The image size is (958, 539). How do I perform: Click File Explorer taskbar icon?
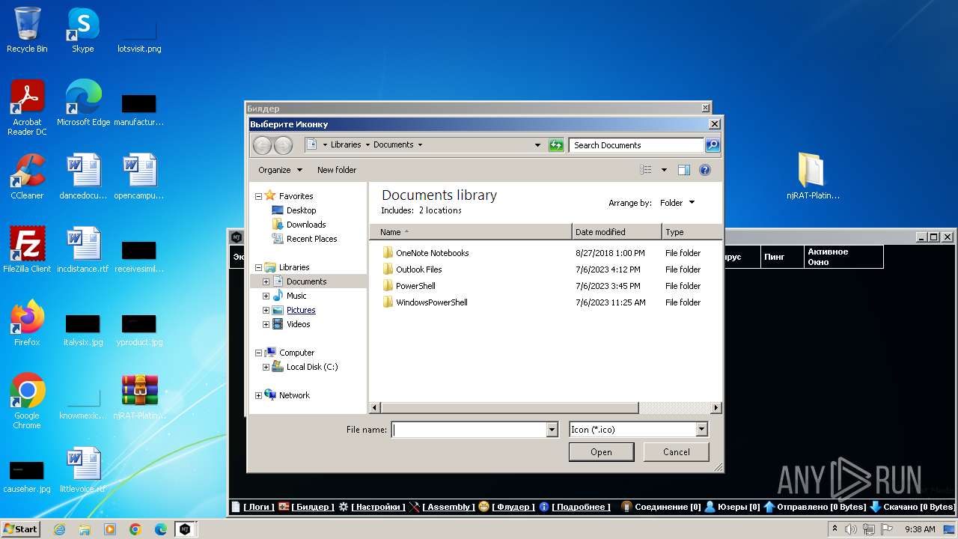tap(85, 529)
